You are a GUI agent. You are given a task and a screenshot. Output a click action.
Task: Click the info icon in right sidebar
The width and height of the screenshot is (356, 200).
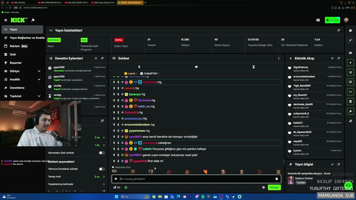pos(350,31)
